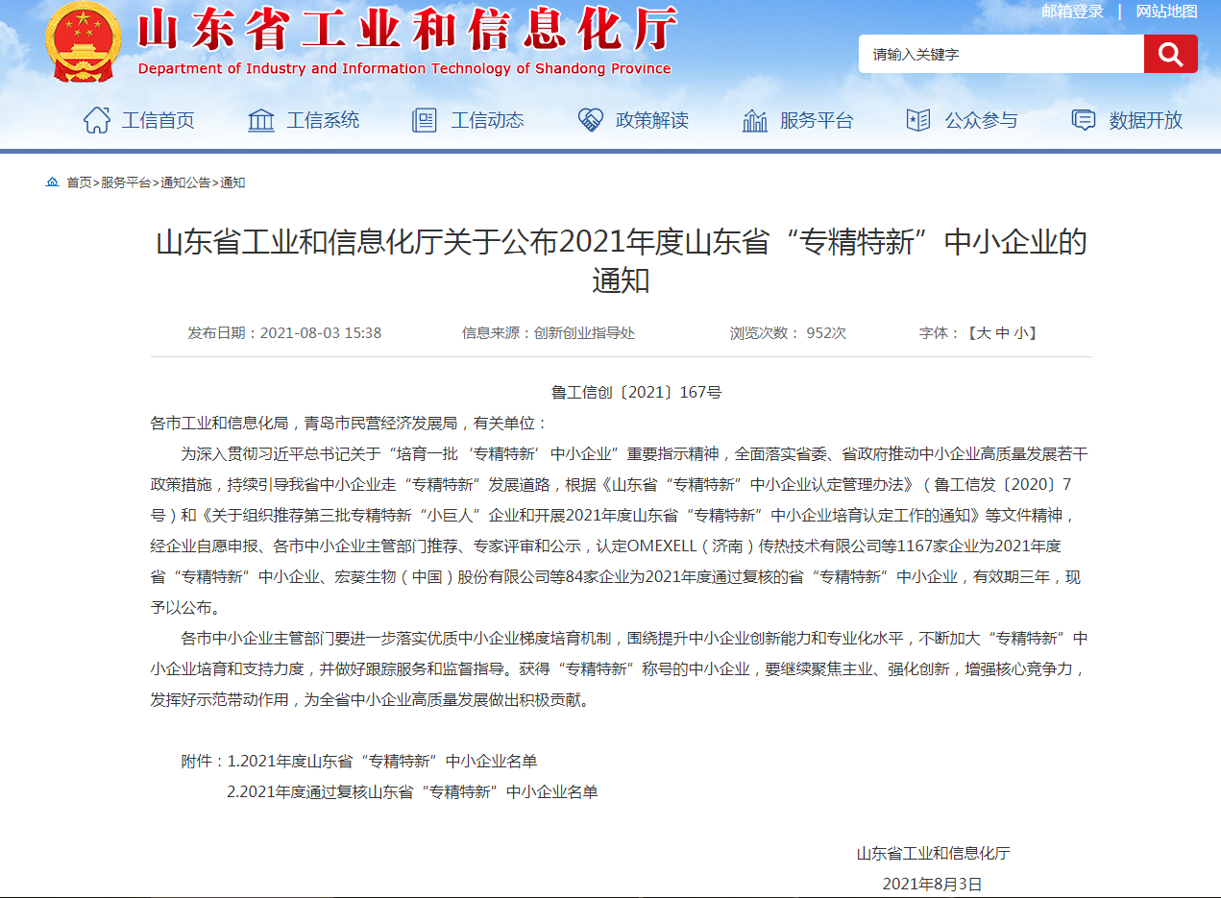Click the red search magnifier button
1221x898 pixels.
(1170, 54)
